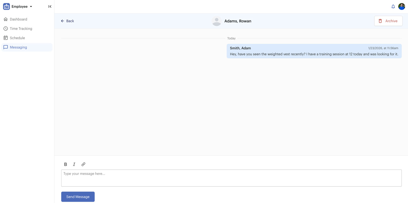The width and height of the screenshot is (408, 203).
Task: Archive this conversation
Action: click(388, 21)
